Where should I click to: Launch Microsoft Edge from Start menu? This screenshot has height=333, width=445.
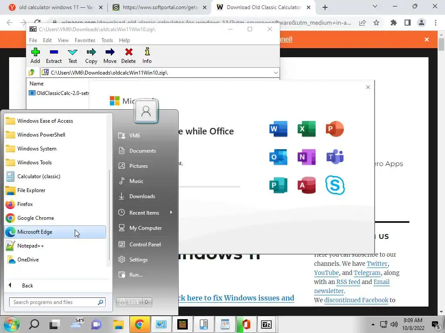tap(55, 232)
